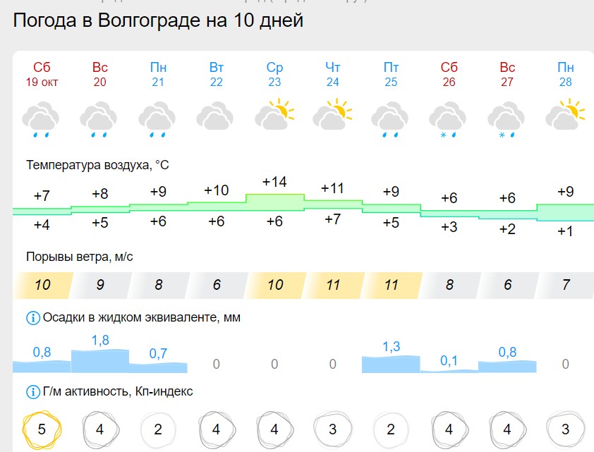This screenshot has width=594, height=452.
Task: Click the partly sunny icon for Monday 28
Action: coord(566,116)
